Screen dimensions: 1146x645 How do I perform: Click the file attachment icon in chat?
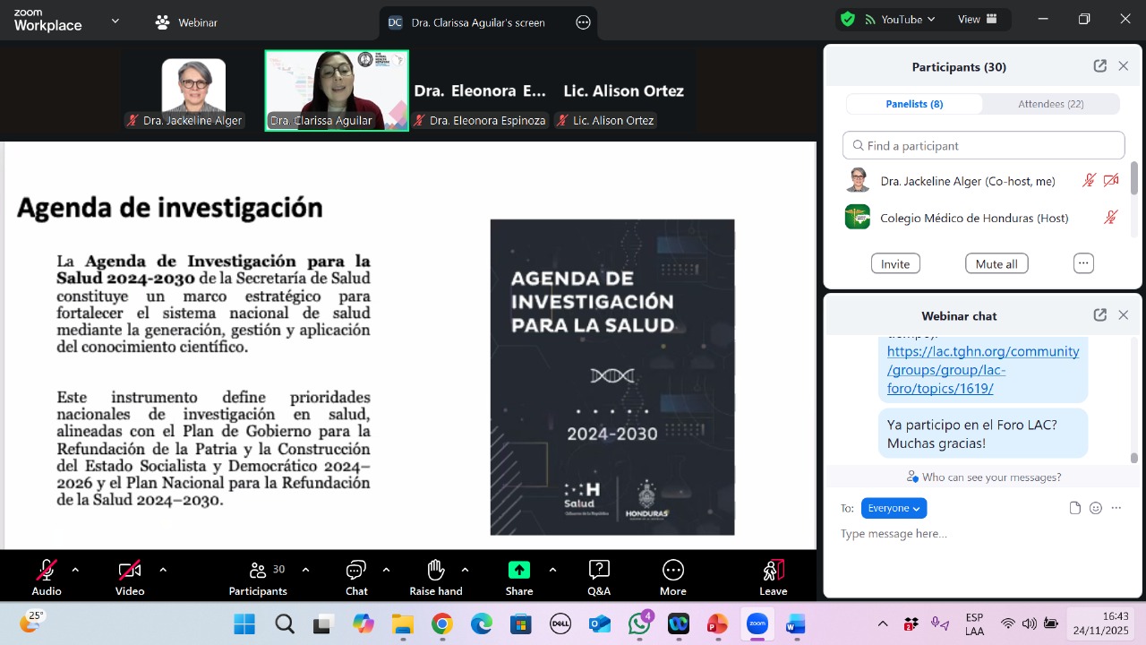tap(1075, 508)
